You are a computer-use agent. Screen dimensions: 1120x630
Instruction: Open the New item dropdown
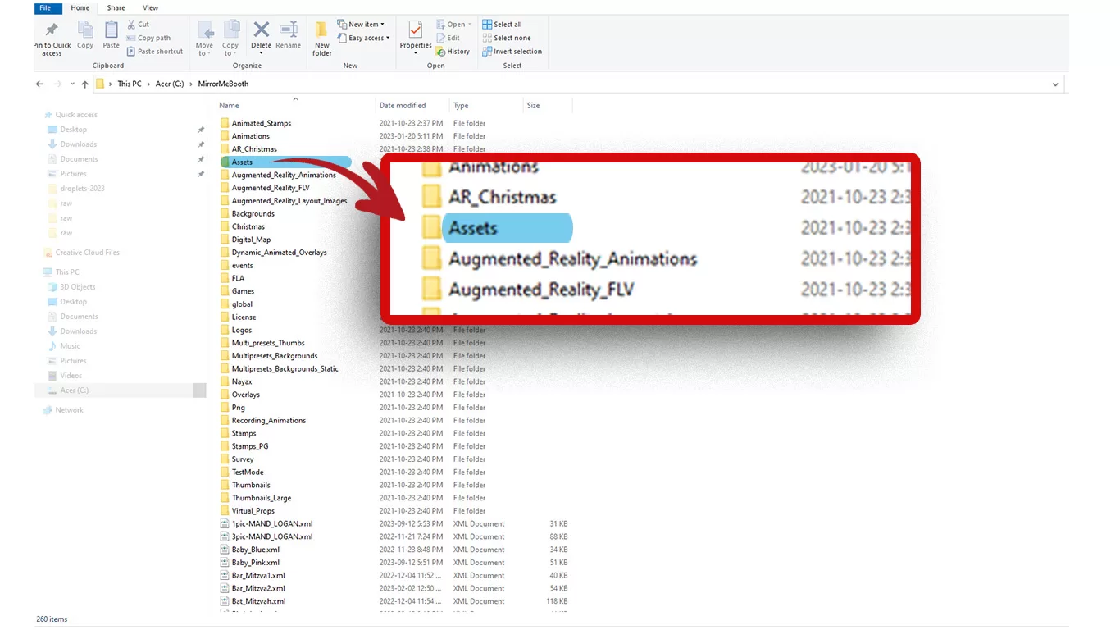[361, 25]
